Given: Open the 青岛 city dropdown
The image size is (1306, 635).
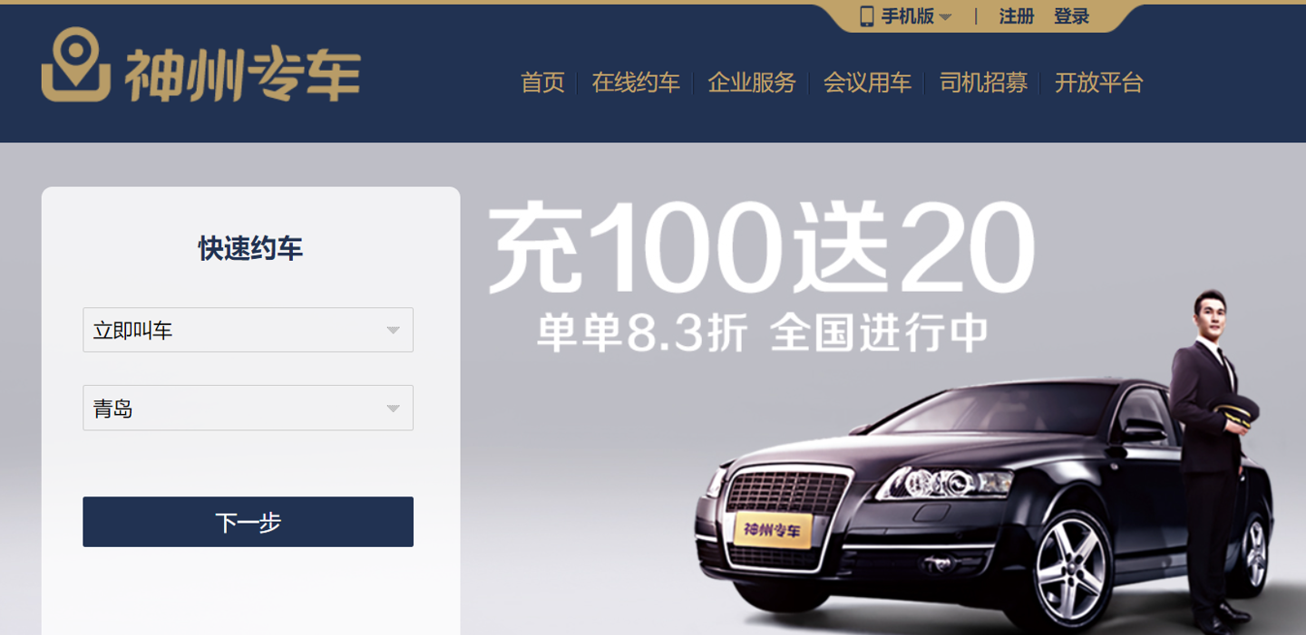Looking at the screenshot, I should [x=248, y=408].
